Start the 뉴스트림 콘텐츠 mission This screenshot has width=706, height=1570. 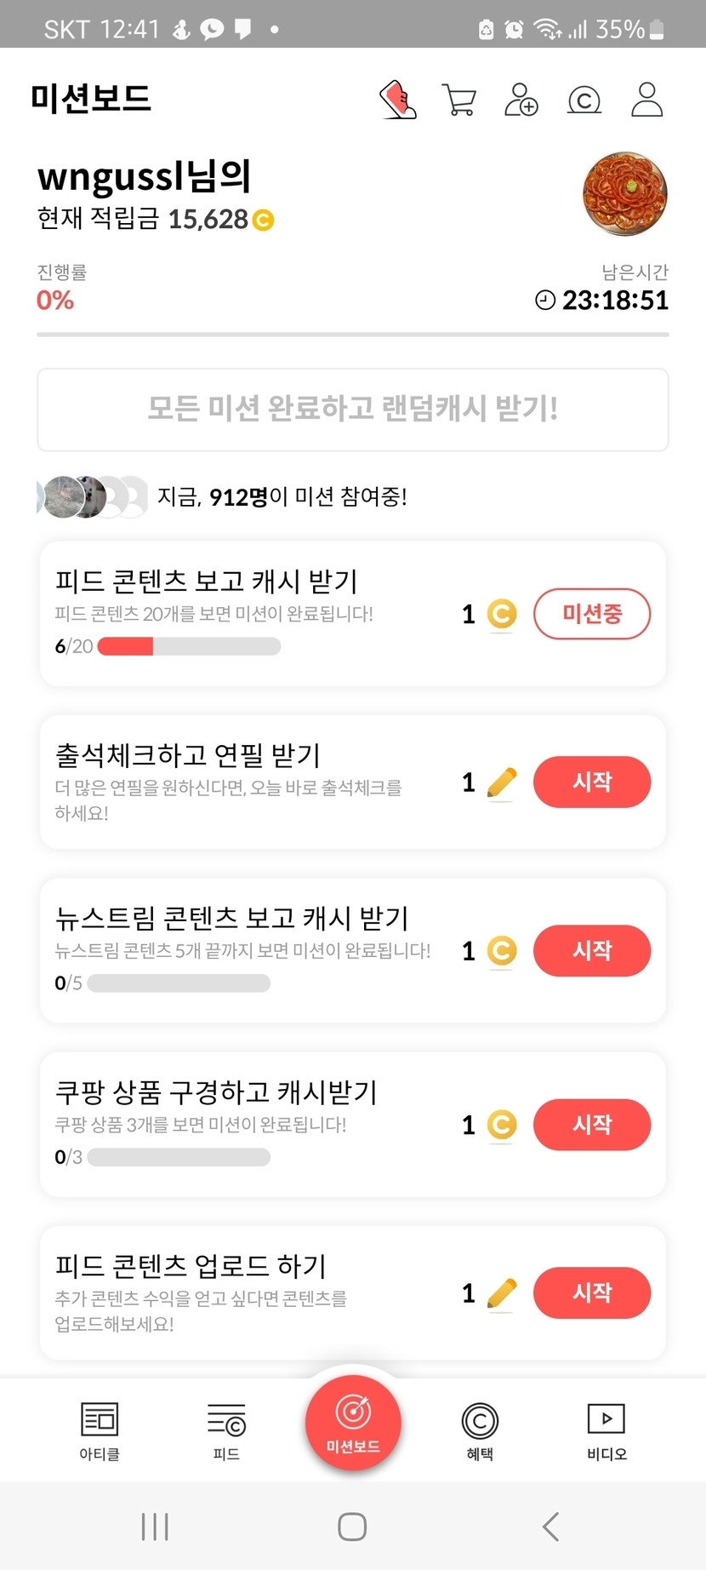[592, 950]
